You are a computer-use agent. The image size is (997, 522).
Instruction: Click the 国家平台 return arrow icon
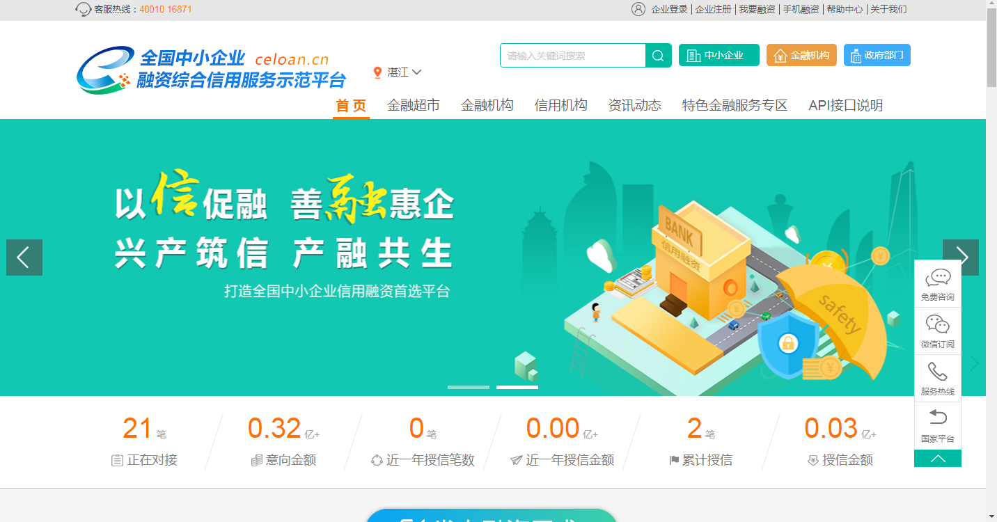click(x=938, y=418)
